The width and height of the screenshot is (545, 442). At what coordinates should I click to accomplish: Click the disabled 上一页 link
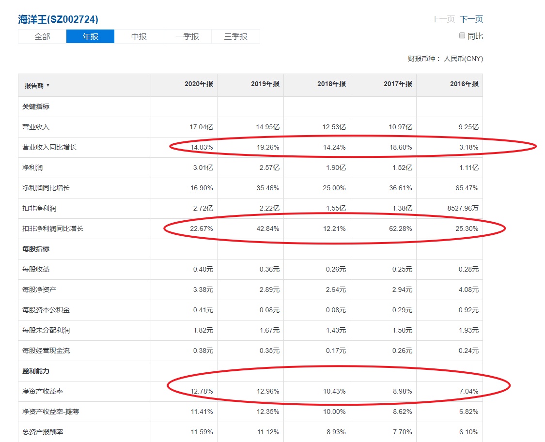(x=443, y=19)
